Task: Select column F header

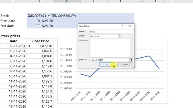Action: [x=121, y=1]
